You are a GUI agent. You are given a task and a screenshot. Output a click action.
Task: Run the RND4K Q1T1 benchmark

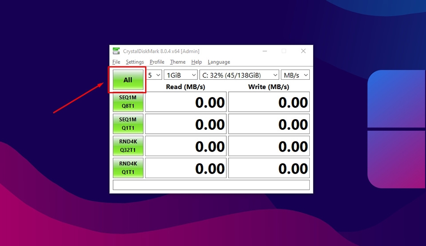coord(128,168)
